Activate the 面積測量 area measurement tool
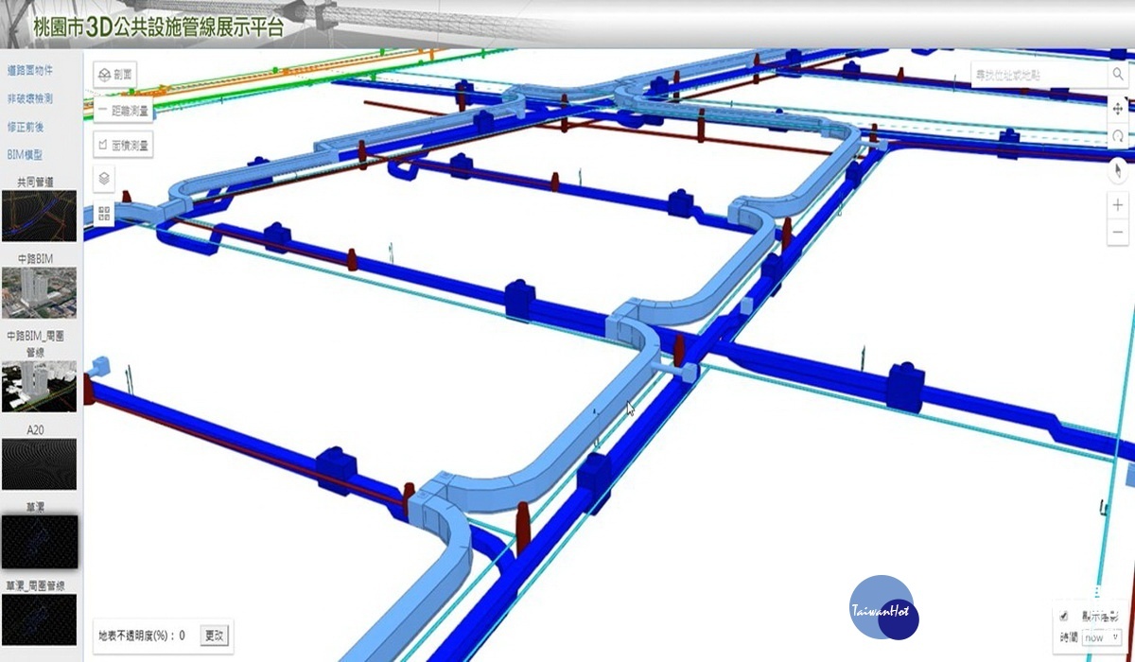The width and height of the screenshot is (1135, 662). 123,145
